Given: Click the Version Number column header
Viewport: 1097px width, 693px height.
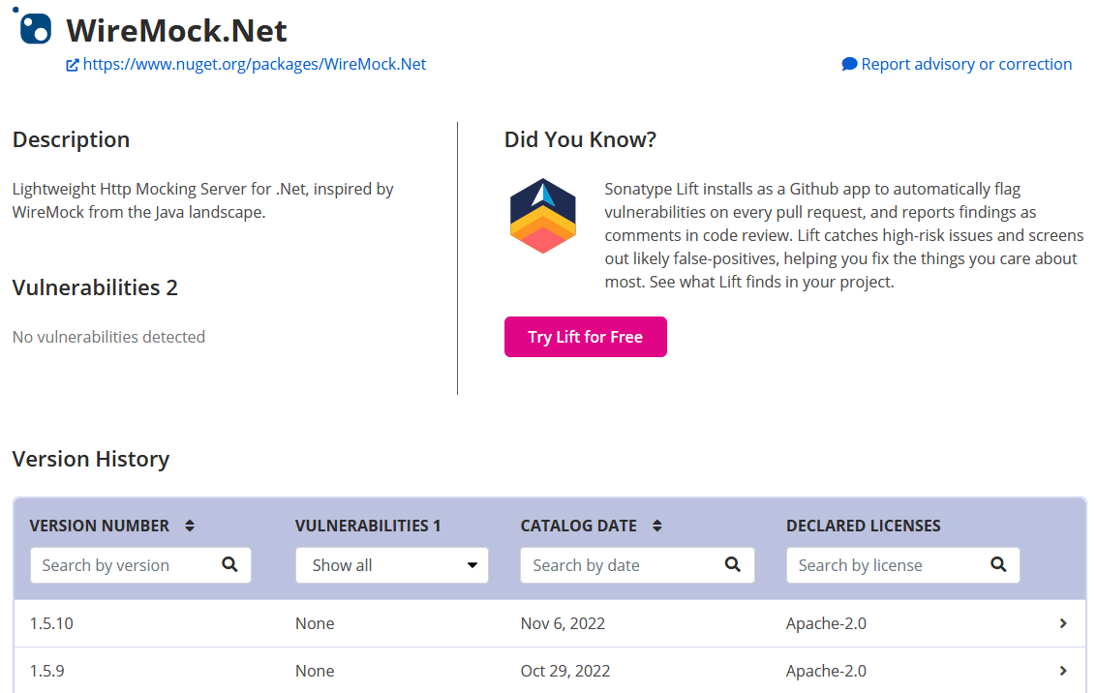Looking at the screenshot, I should tap(100, 526).
